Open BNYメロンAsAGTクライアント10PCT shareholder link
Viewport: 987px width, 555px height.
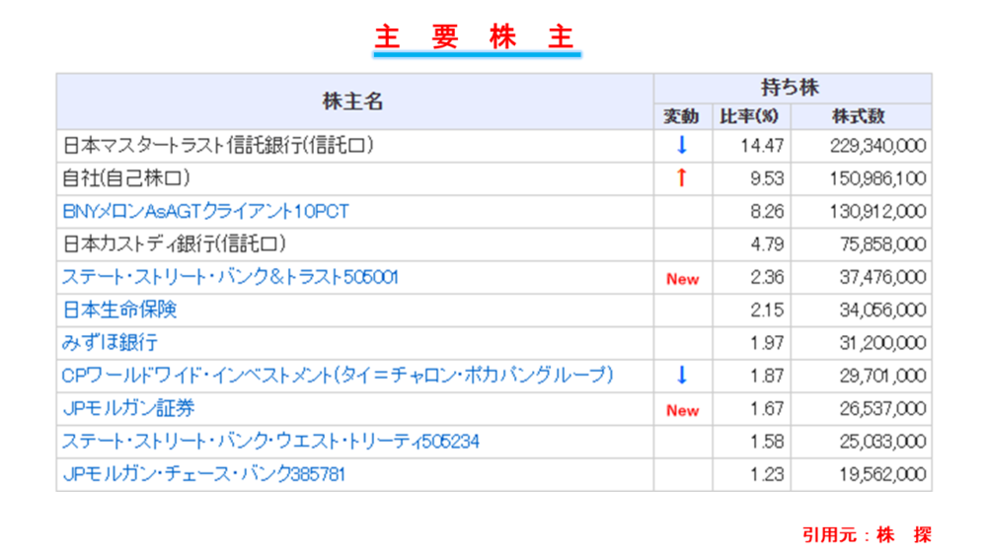(x=205, y=211)
